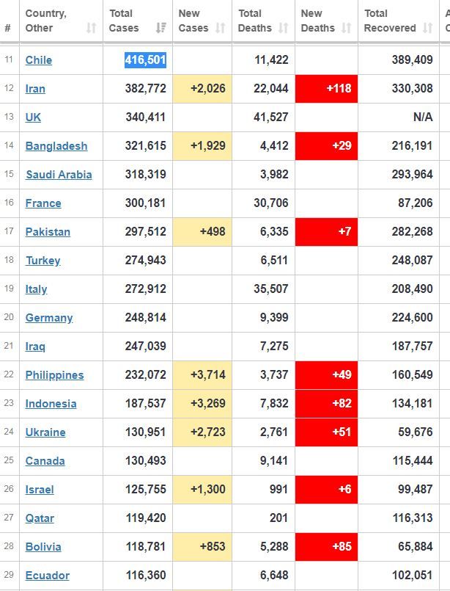Visit the Germany country page
The image size is (450, 591).
49,318
